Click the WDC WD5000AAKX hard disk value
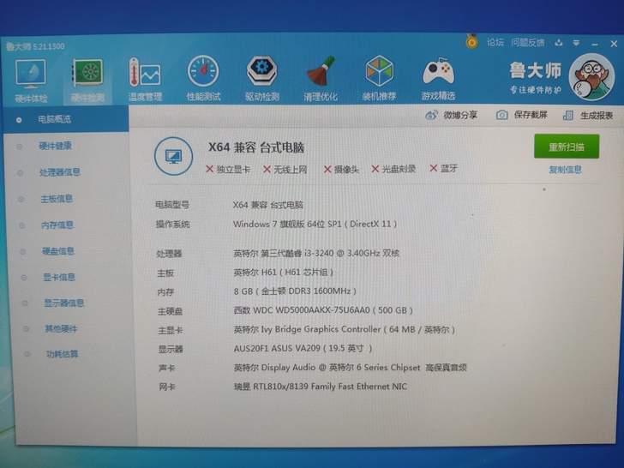 tap(323, 310)
